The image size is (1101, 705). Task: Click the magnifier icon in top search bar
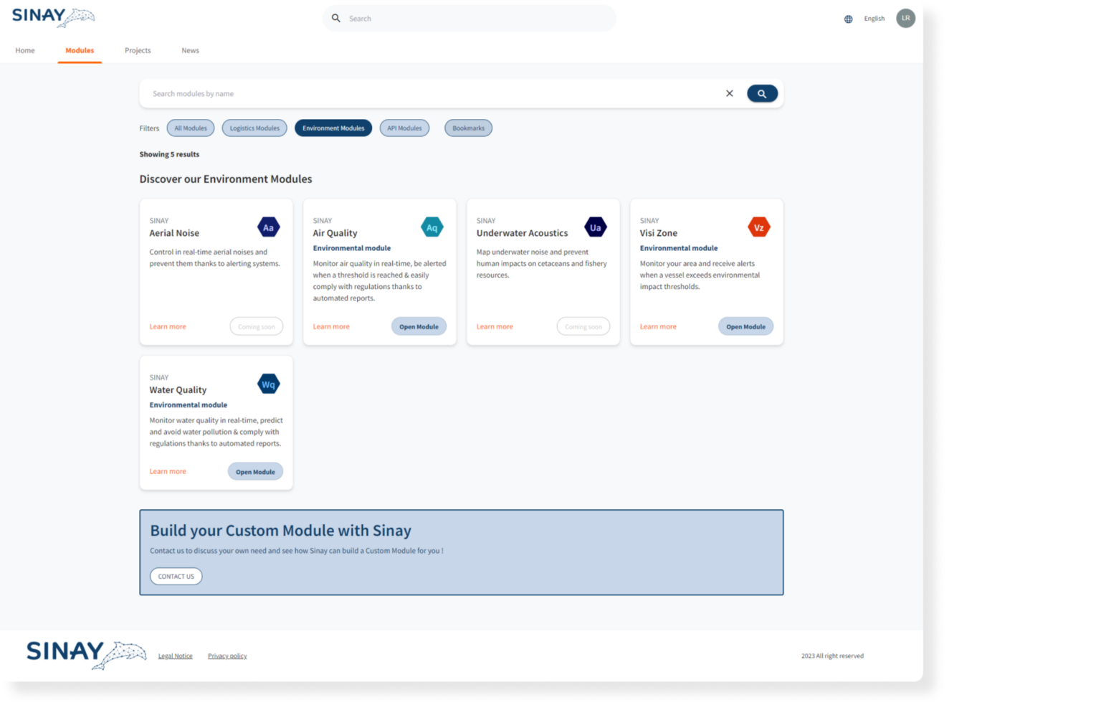(336, 19)
